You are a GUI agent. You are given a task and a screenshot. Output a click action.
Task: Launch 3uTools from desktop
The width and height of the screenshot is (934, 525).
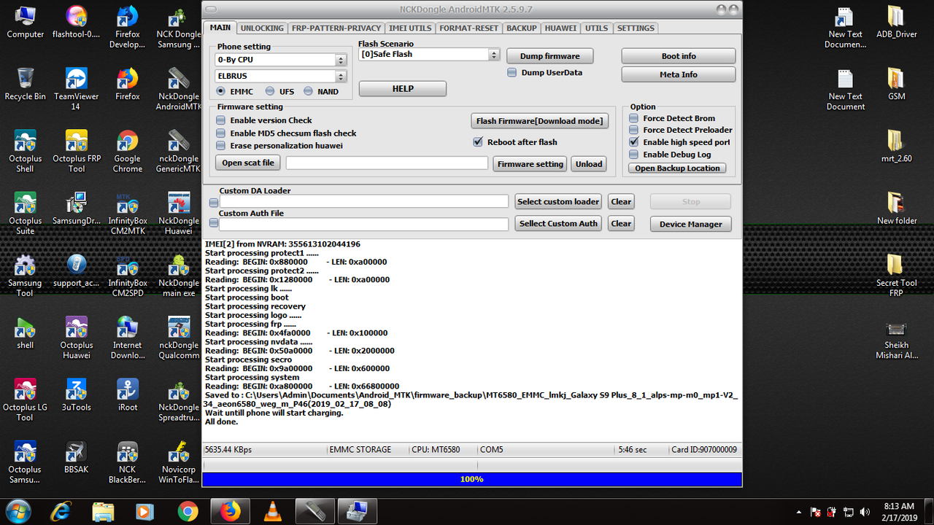click(77, 394)
